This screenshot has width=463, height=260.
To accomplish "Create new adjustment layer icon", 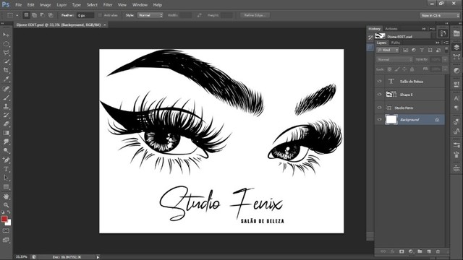I will point(411,251).
